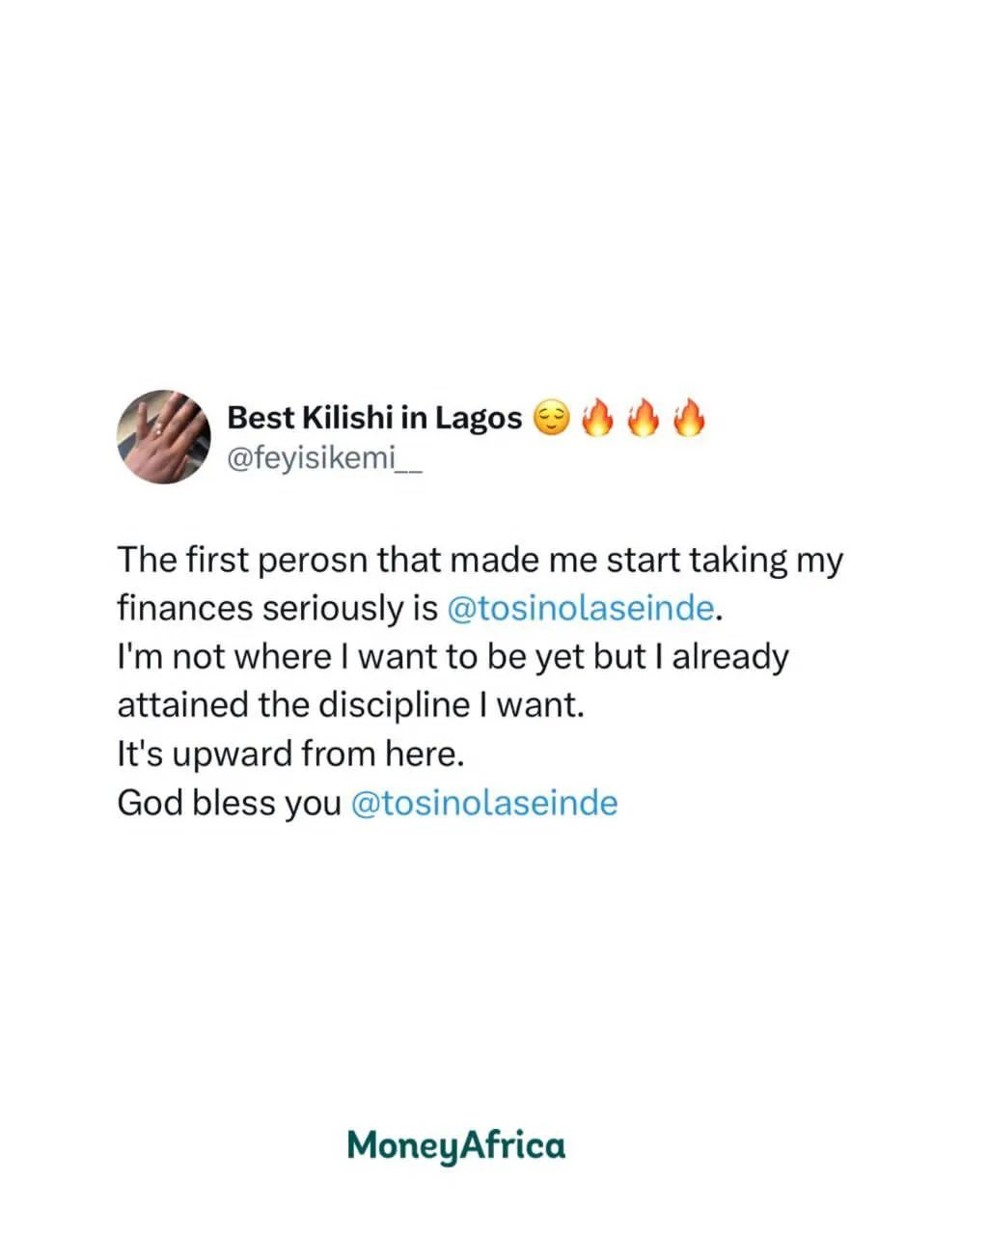Open the @feyisikemi__ handle

tap(324, 457)
